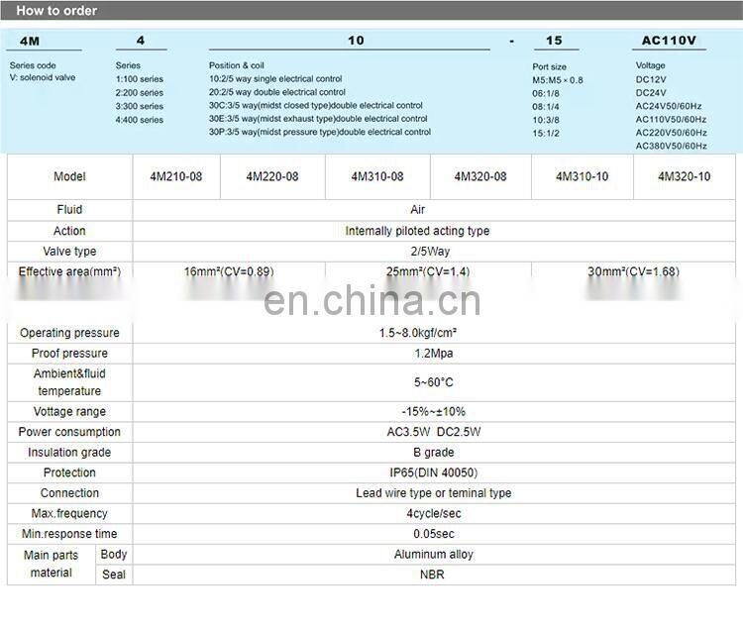Screen dimensions: 743x629
Task: Click the 4M320-10 model column header
Action: (x=685, y=176)
